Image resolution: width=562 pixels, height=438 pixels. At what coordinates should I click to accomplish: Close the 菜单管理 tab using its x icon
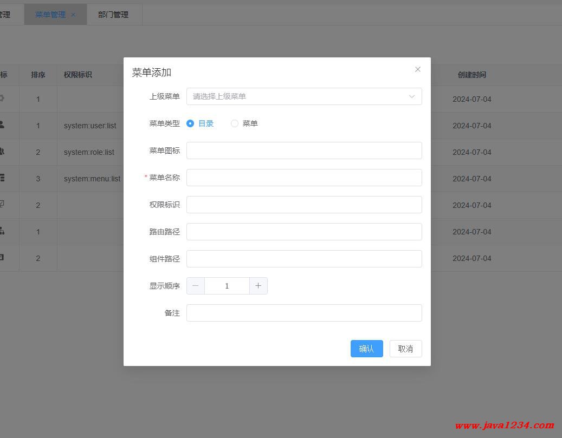(73, 15)
